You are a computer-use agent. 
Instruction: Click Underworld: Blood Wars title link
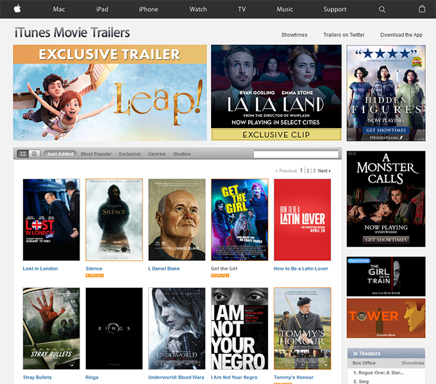coord(176,378)
